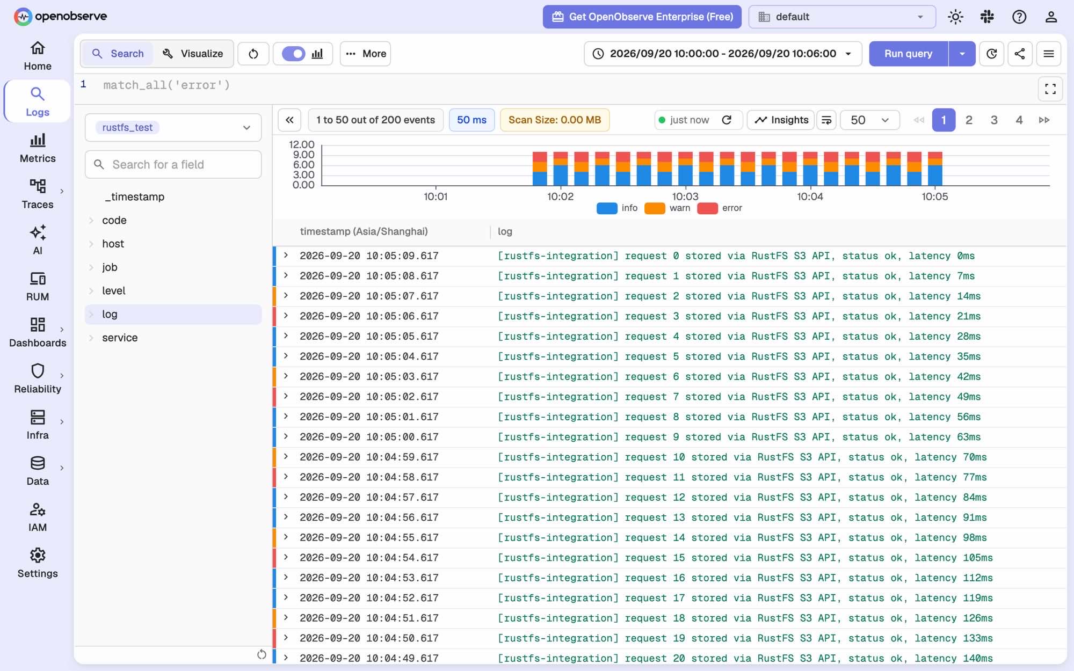Jump to the last results page
Viewport: 1074px width, 671px height.
tap(1044, 120)
